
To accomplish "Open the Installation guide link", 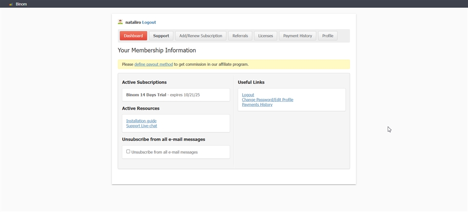I will [141, 121].
